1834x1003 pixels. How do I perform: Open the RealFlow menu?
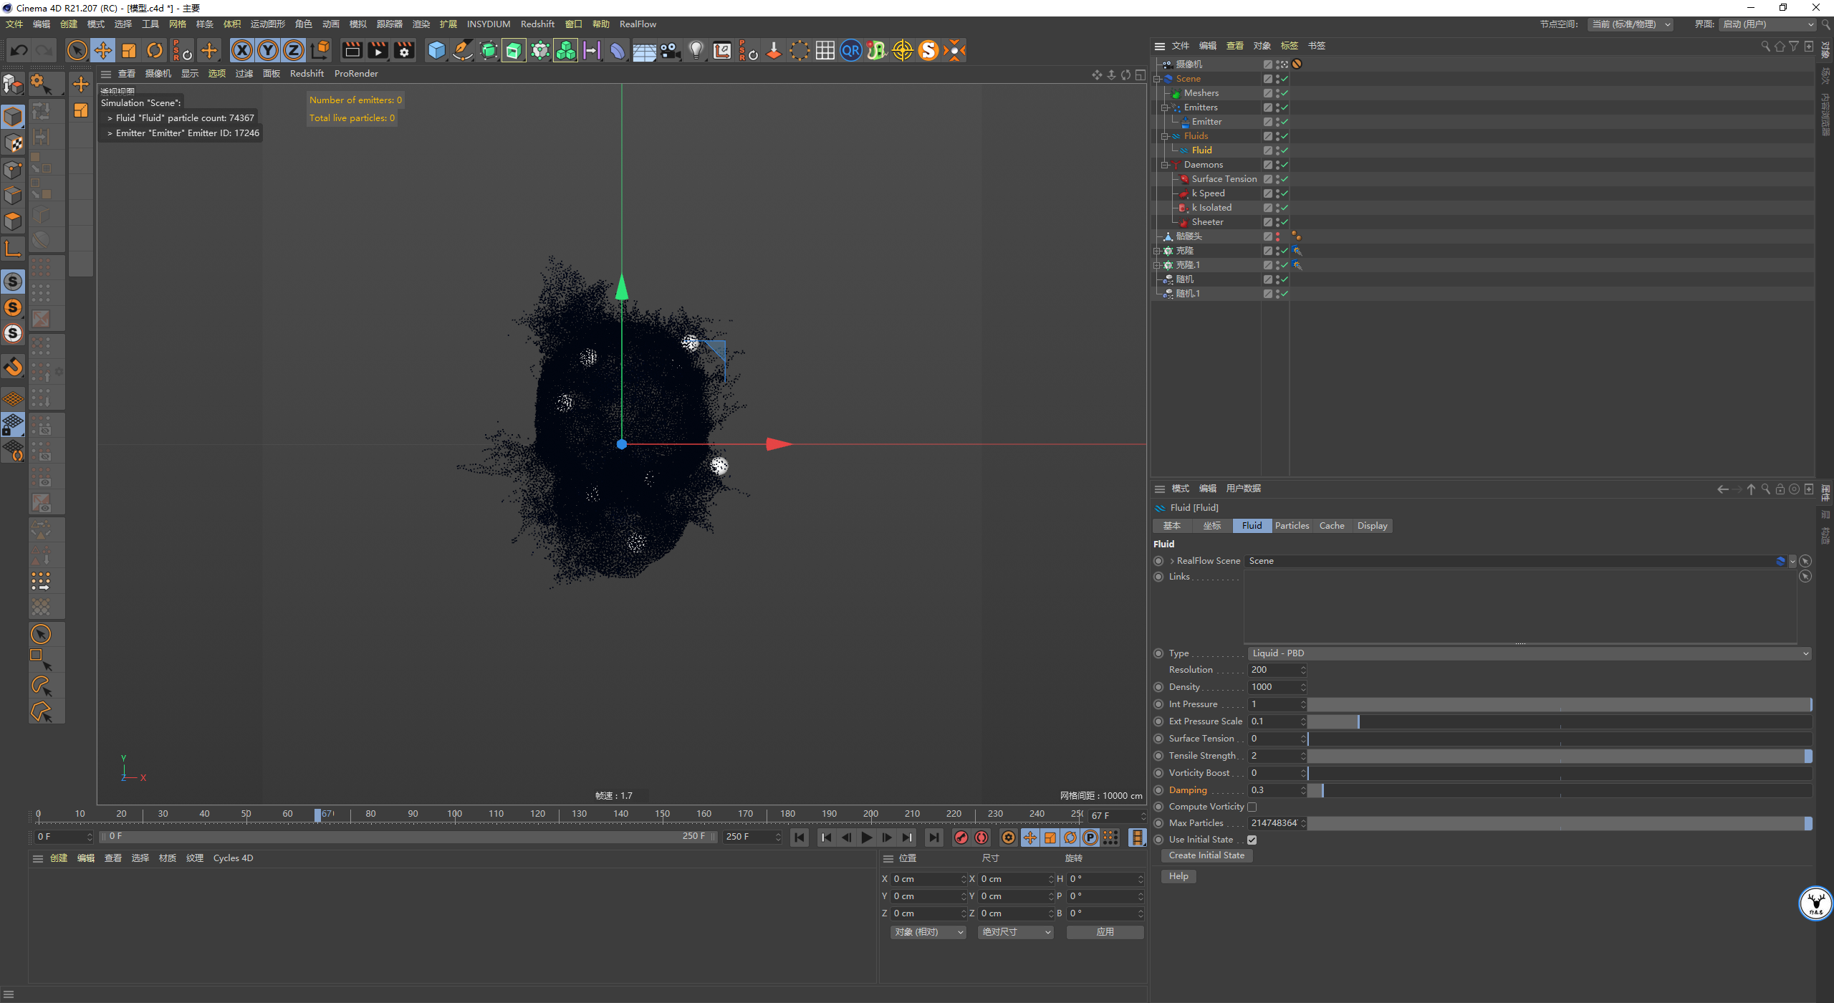(x=638, y=24)
